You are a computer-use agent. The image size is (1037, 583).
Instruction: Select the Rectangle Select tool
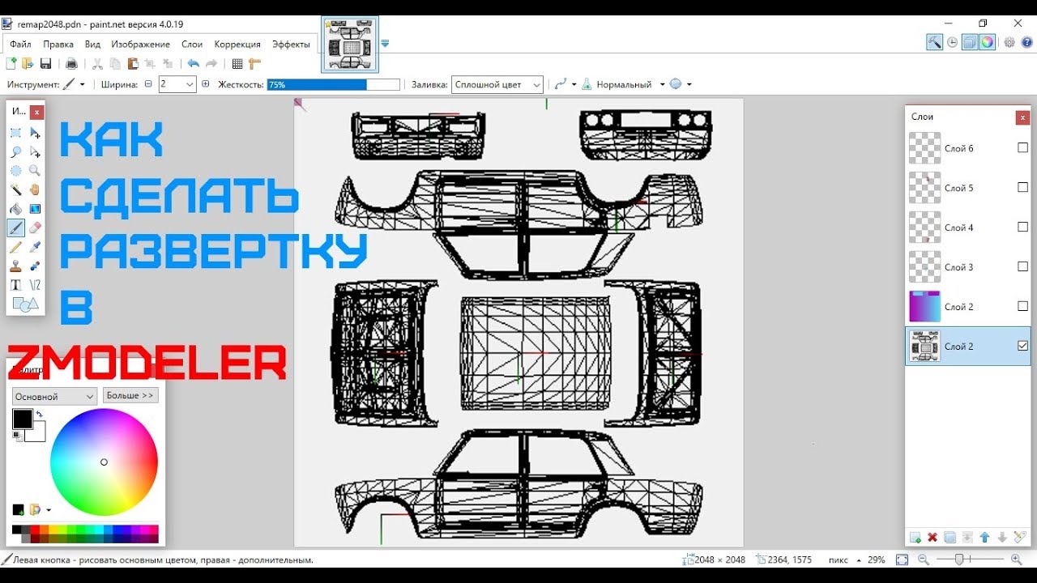pyautogui.click(x=15, y=133)
